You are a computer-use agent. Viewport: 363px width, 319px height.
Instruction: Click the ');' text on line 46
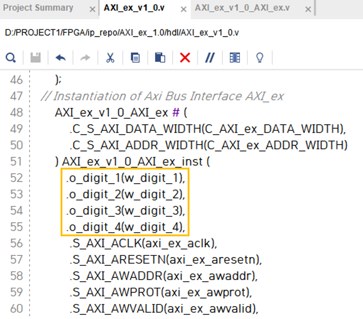pos(58,80)
